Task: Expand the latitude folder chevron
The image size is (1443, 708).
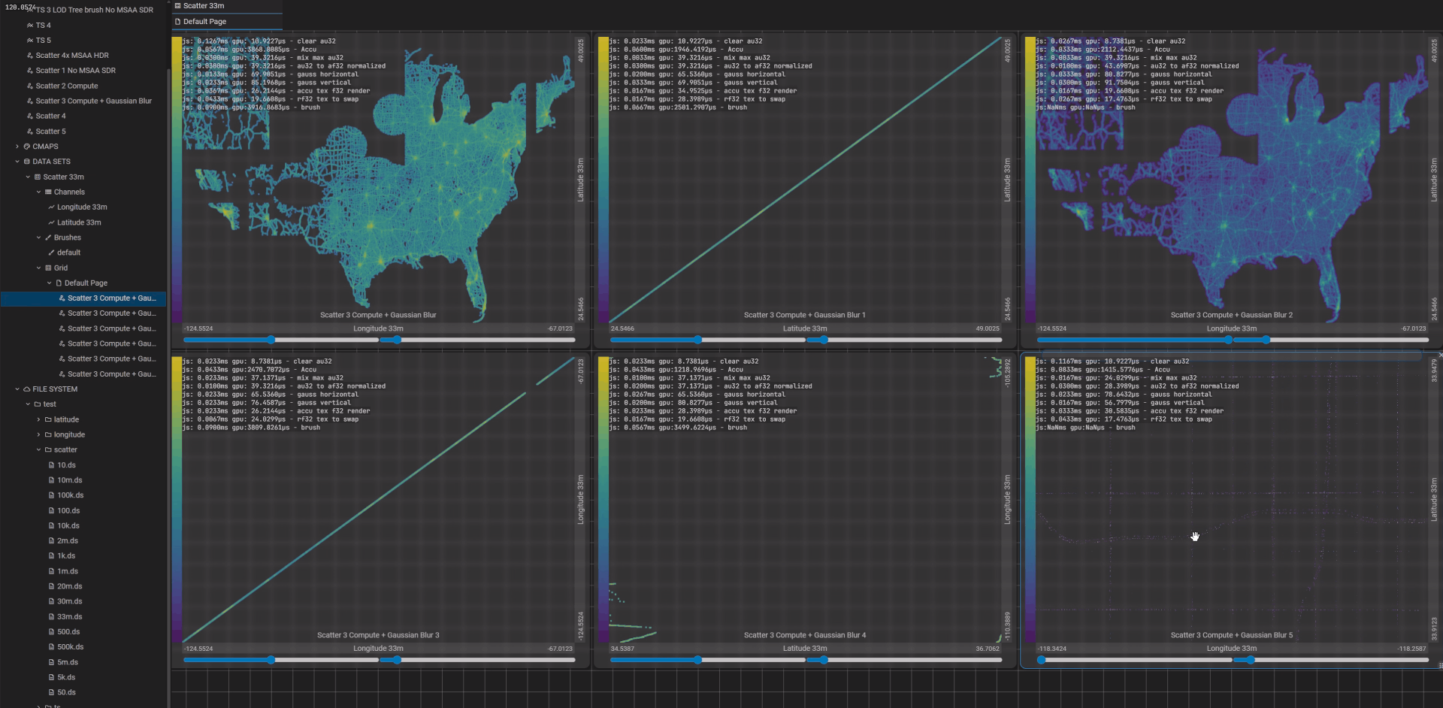Action: coord(38,420)
